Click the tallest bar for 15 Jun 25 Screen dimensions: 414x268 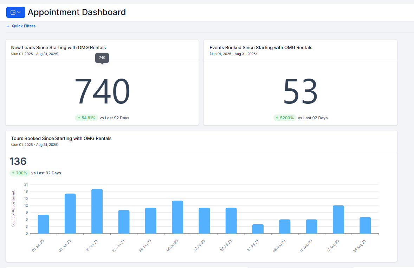click(x=97, y=210)
